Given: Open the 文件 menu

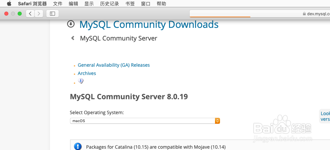Looking at the screenshot, I should [x=58, y=4].
